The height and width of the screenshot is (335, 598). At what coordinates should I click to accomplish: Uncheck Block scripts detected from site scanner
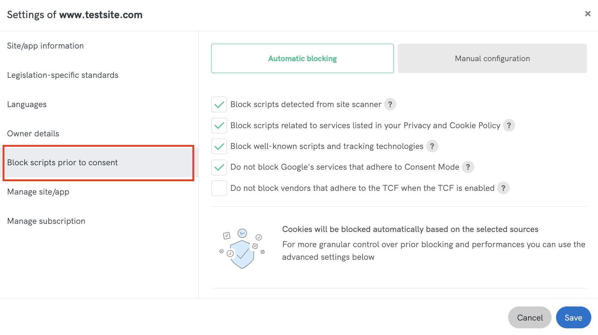click(219, 104)
